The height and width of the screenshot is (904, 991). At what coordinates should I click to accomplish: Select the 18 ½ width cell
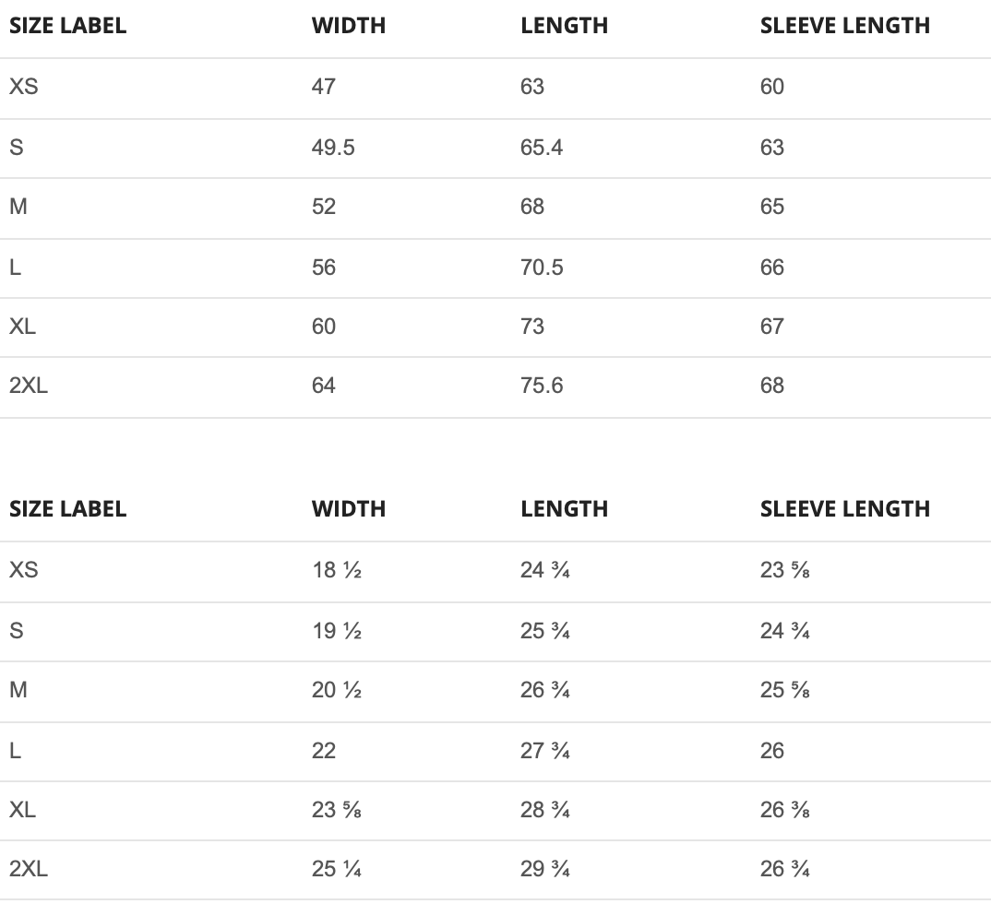pos(337,570)
